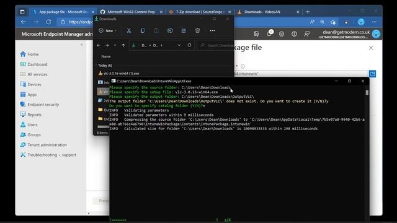
Task: Go up one folder in Downloads window
Action: (123, 45)
